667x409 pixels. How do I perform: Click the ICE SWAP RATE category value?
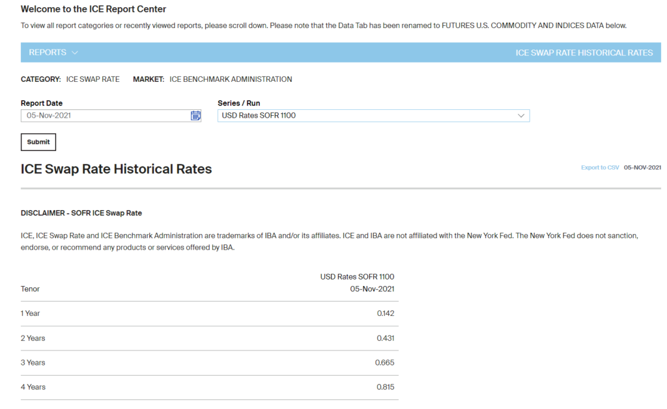[92, 79]
